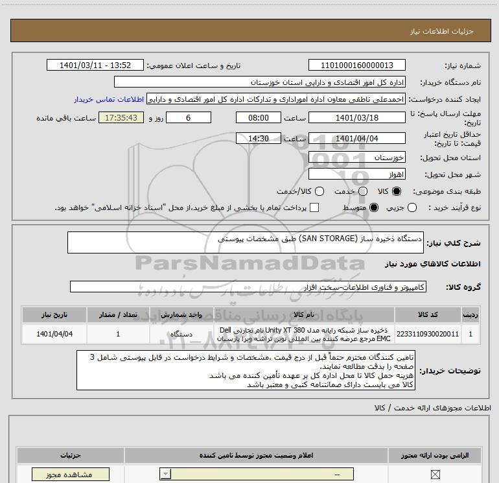This screenshot has height=483, width=499.
Task: Click the request creator name field
Action: click(x=275, y=99)
